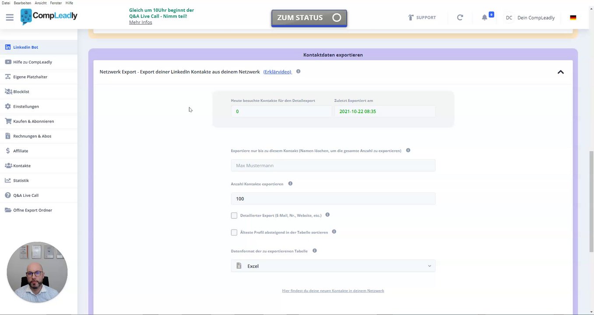Image resolution: width=594 pixels, height=315 pixels.
Task: Open the hamburger menu icon
Action: coord(10,17)
